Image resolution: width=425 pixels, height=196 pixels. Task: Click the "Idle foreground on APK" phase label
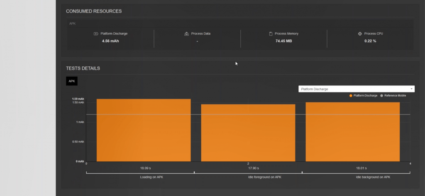click(x=248, y=177)
